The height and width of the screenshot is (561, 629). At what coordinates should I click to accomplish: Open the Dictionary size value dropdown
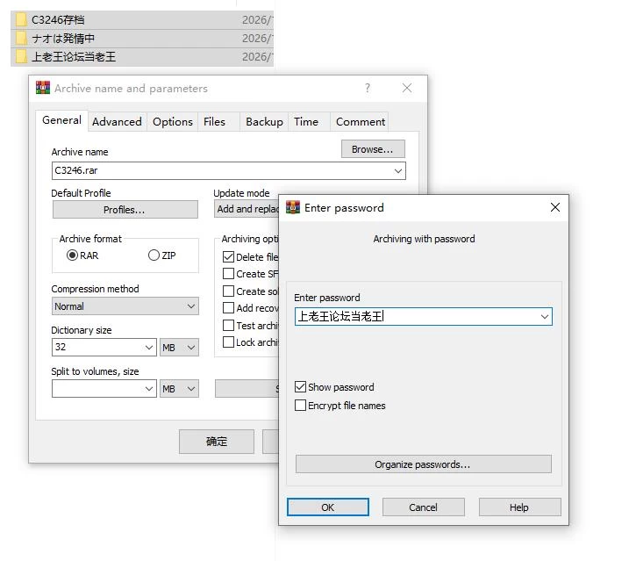point(149,348)
